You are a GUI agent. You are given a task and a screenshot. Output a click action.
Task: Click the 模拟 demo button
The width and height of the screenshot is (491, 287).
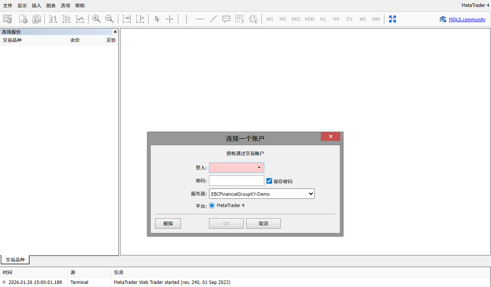click(x=168, y=223)
